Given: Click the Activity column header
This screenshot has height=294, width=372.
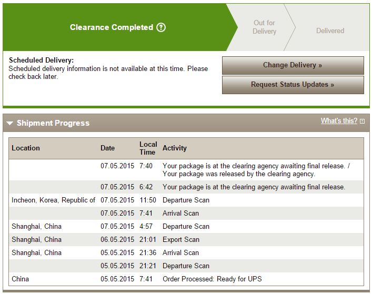Looking at the screenshot, I should (x=174, y=148).
